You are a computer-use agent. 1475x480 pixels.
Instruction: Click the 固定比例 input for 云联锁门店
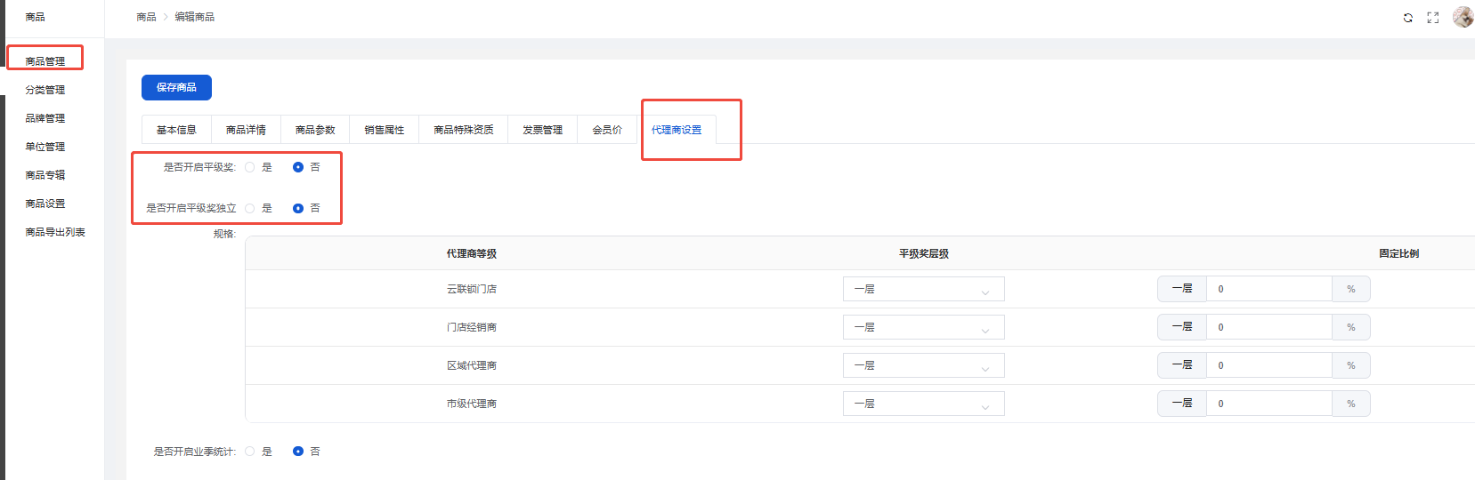tap(1268, 289)
